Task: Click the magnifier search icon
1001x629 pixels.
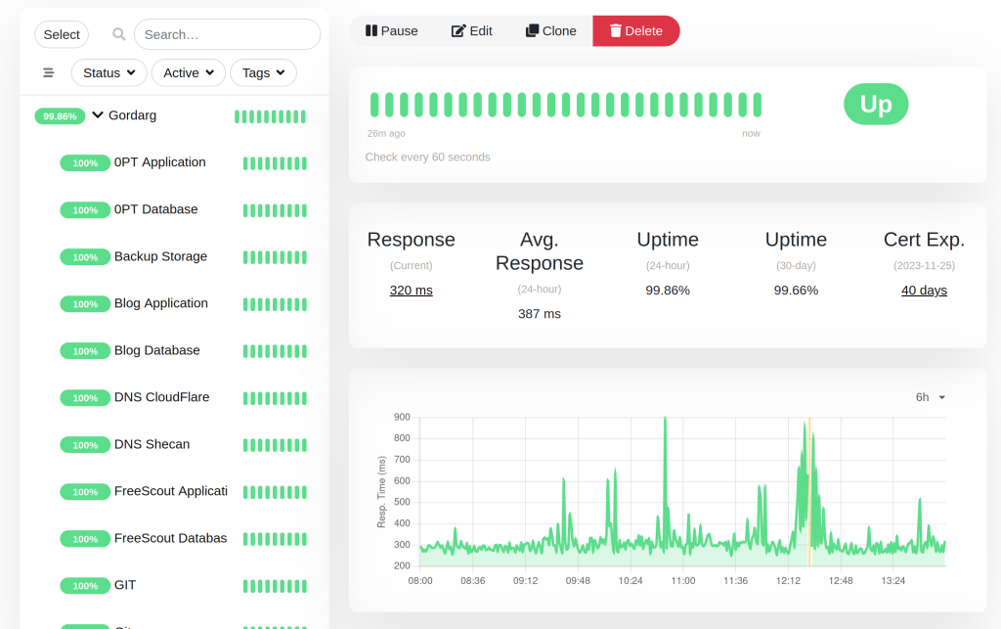Action: click(118, 34)
